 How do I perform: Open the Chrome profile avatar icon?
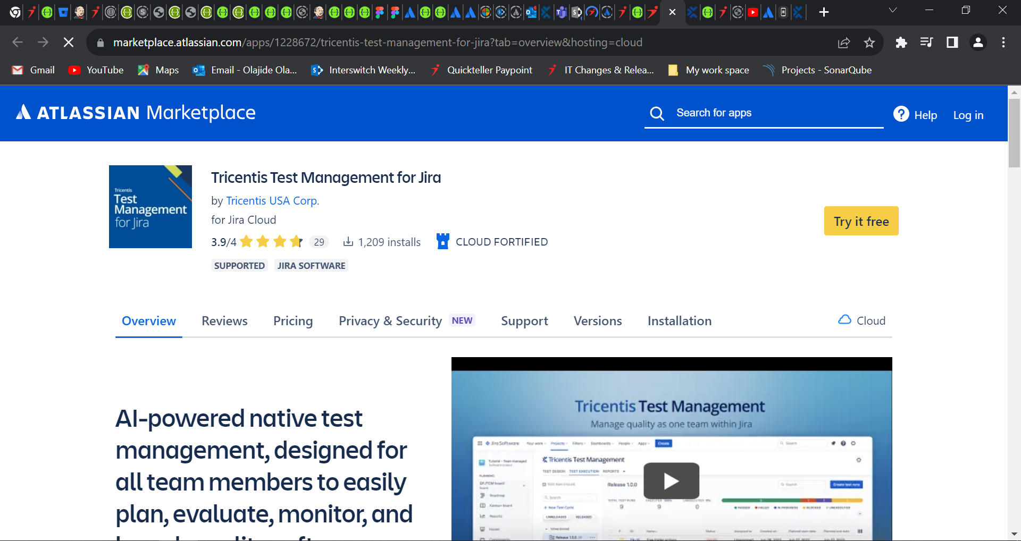click(x=978, y=43)
